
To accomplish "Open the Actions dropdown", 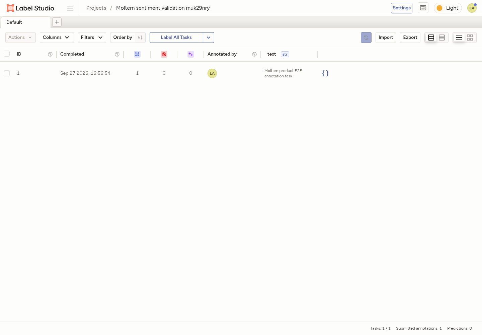I will 20,38.
